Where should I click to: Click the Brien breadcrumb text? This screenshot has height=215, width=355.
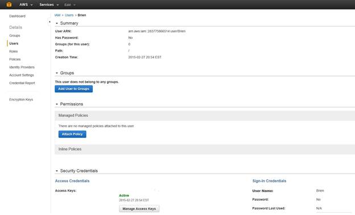(82, 15)
